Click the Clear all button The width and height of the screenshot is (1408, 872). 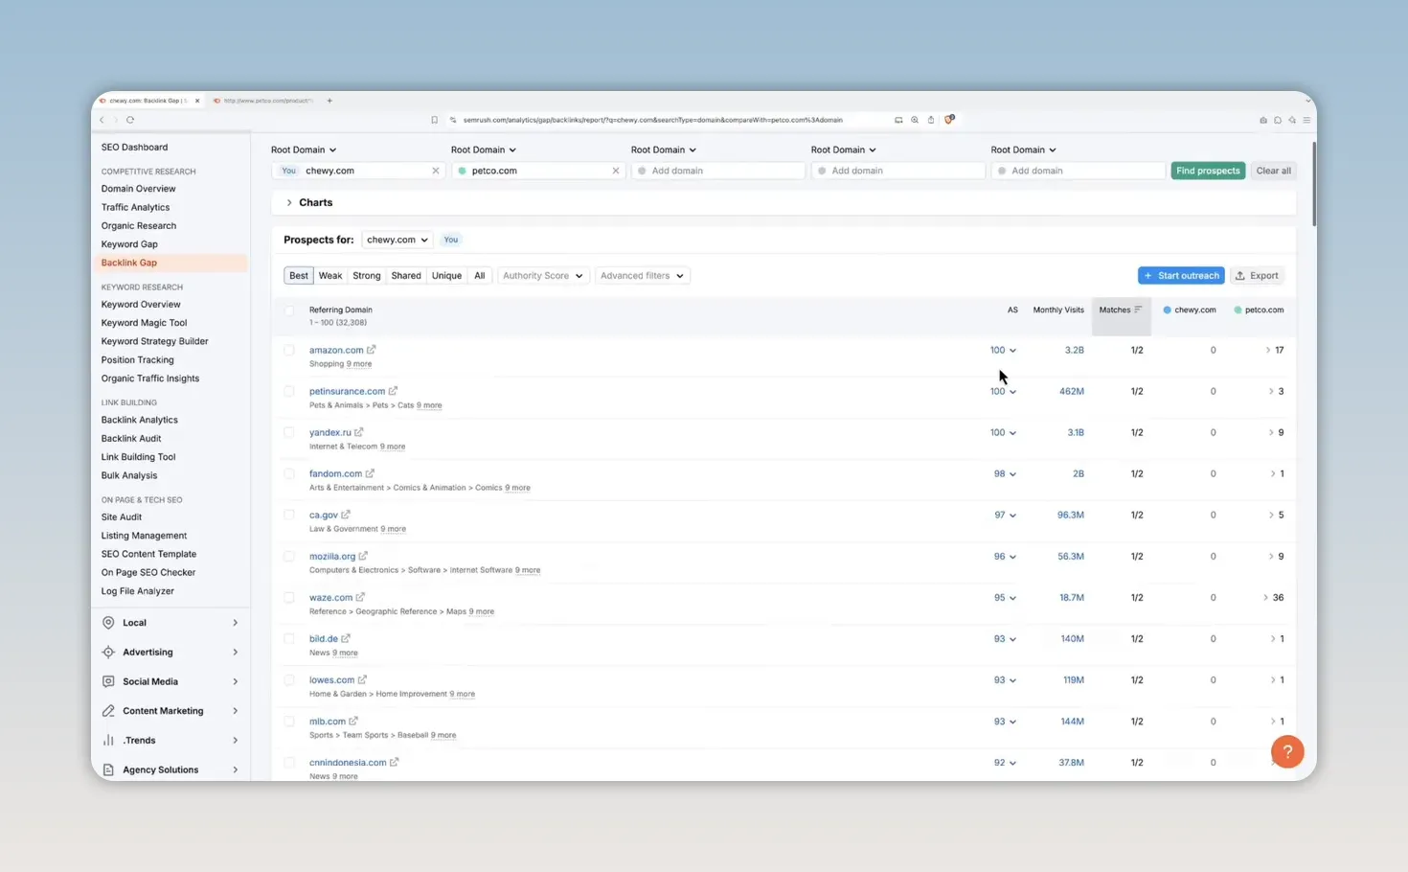tap(1273, 171)
